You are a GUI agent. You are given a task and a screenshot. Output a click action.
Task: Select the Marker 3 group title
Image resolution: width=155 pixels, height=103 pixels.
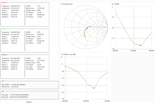point(5,55)
